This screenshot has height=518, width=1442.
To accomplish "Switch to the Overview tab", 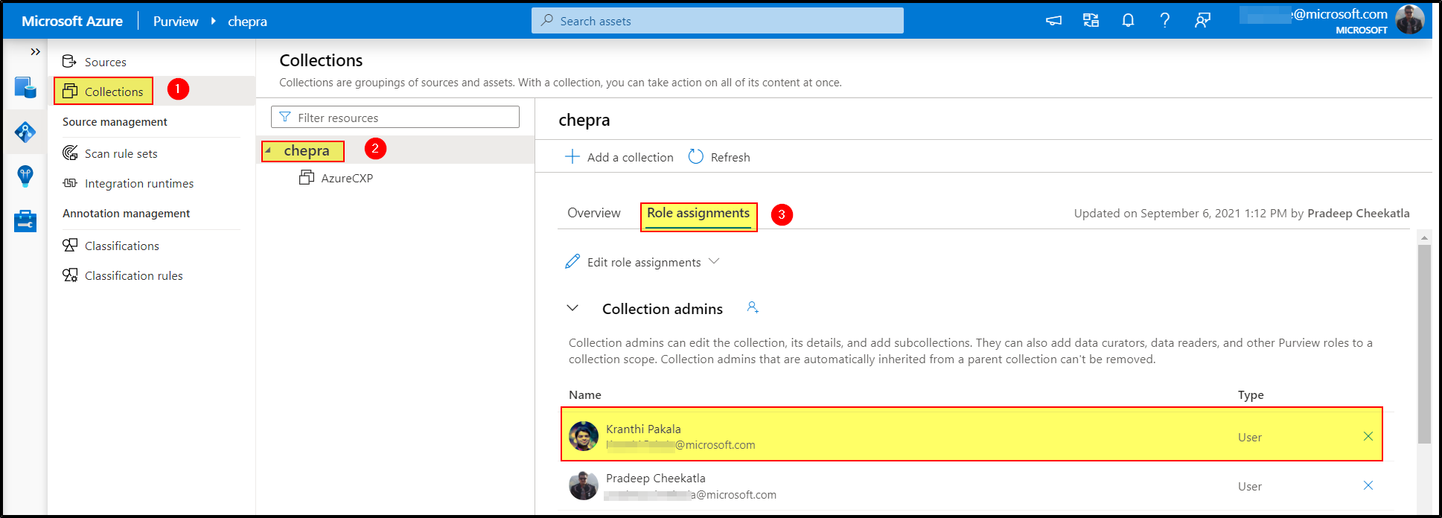I will [x=594, y=213].
